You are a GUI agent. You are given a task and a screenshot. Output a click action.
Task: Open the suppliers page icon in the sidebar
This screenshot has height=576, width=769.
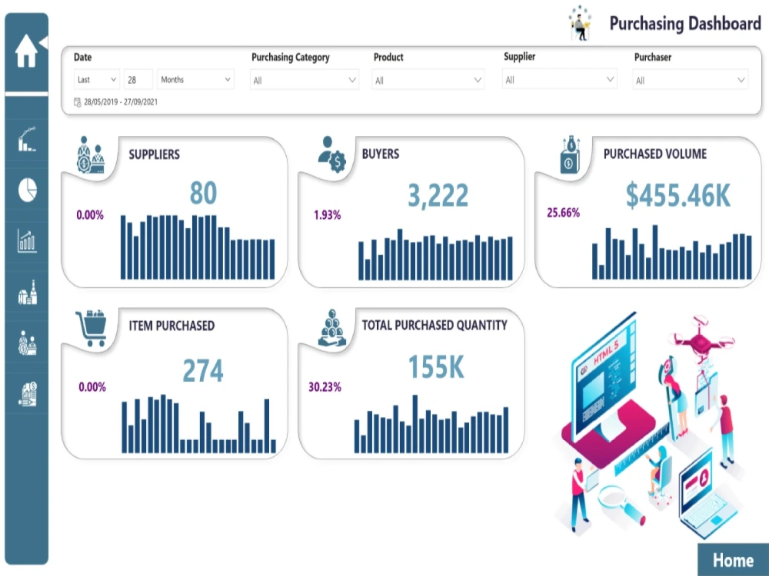click(27, 344)
